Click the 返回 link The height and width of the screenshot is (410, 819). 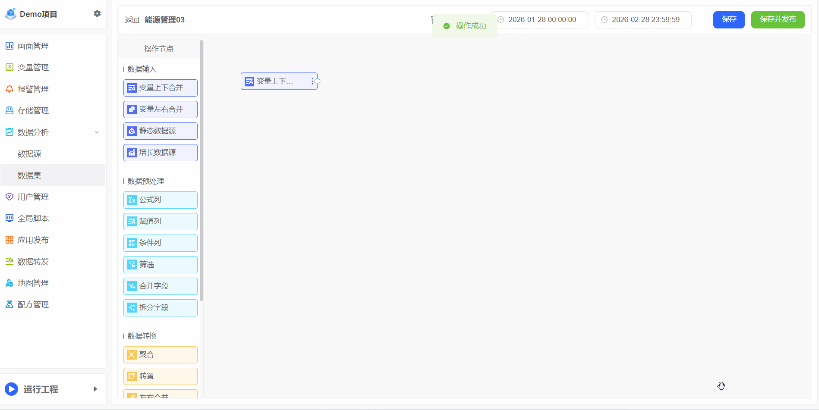pyautogui.click(x=132, y=20)
